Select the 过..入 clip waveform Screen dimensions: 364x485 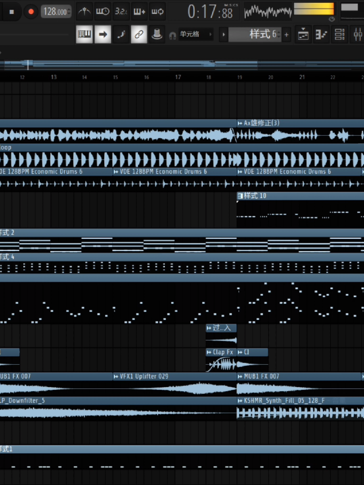pos(221,340)
